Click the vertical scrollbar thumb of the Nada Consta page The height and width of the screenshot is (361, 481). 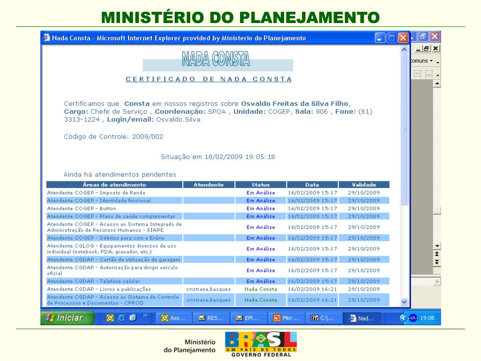point(404,129)
